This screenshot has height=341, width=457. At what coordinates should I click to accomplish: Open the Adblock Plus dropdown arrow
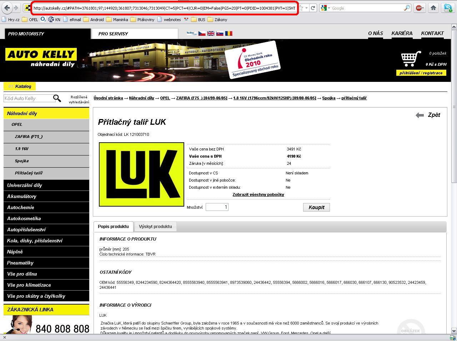coord(423,8)
